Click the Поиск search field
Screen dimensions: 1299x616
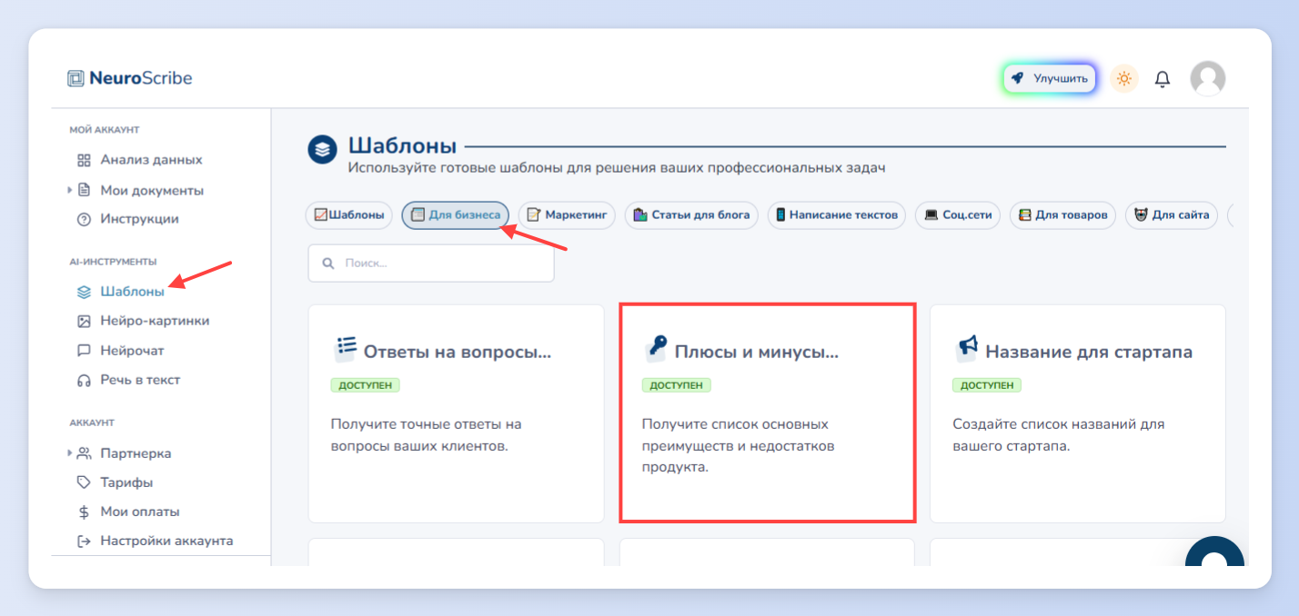[x=431, y=263]
